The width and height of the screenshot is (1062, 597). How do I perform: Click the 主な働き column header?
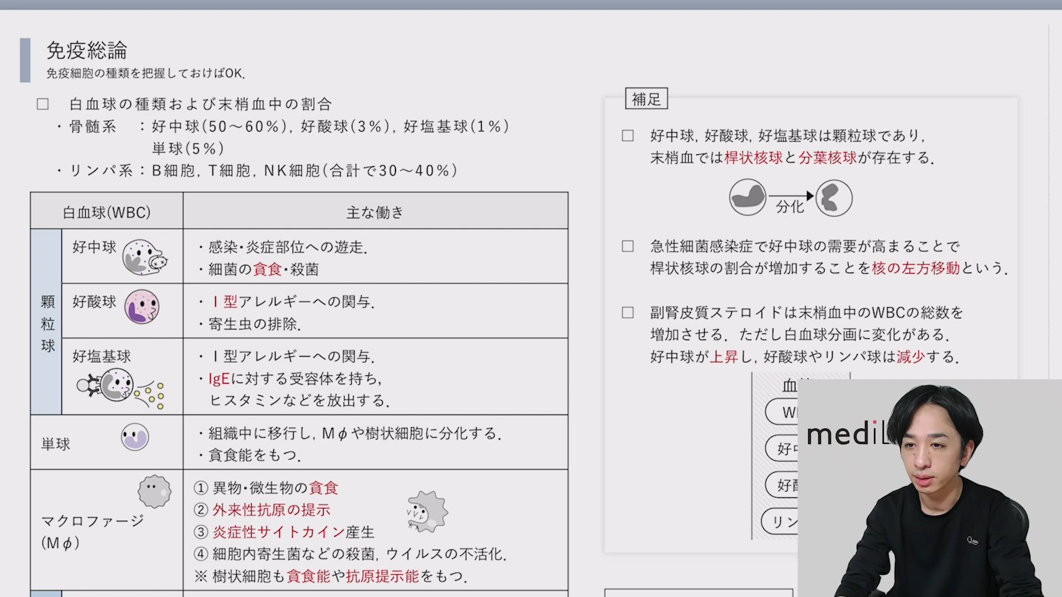click(375, 212)
